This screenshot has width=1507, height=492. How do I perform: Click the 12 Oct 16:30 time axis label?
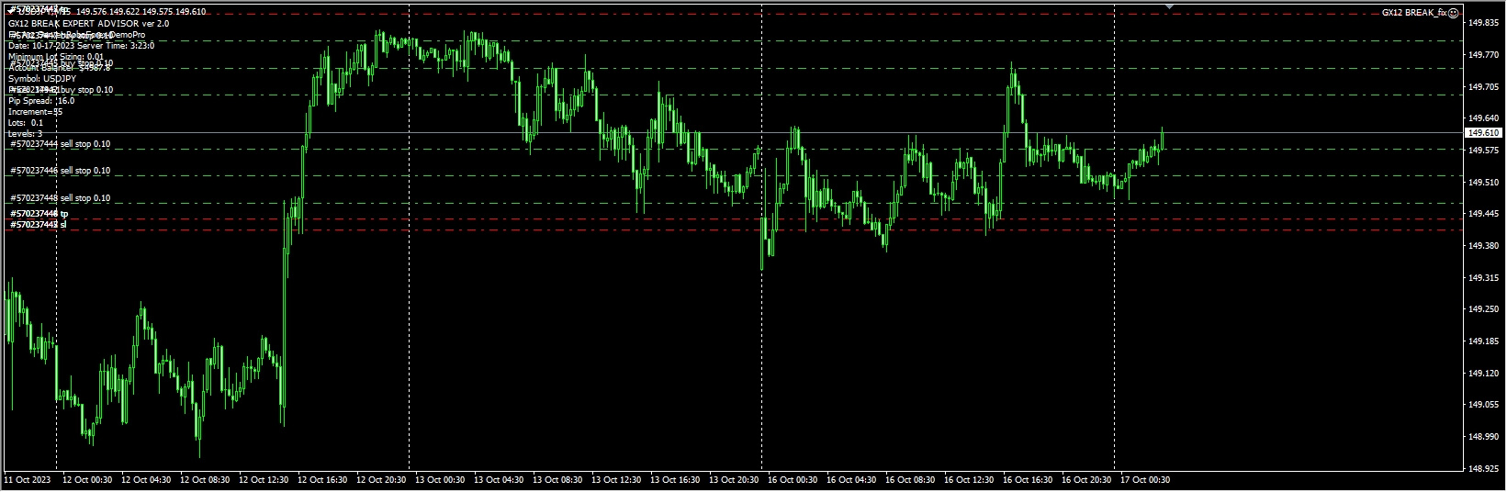pos(321,480)
